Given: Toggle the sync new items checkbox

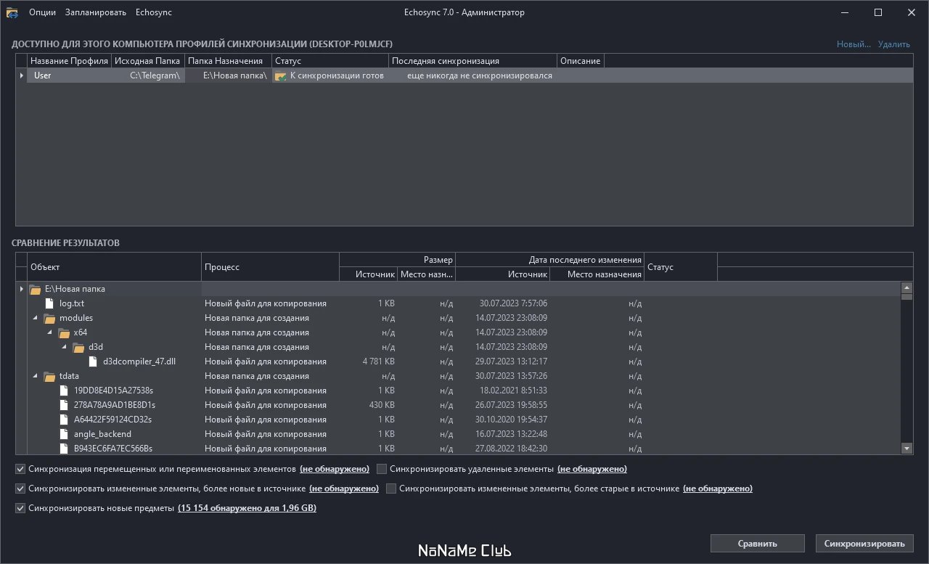Looking at the screenshot, I should click(x=20, y=508).
